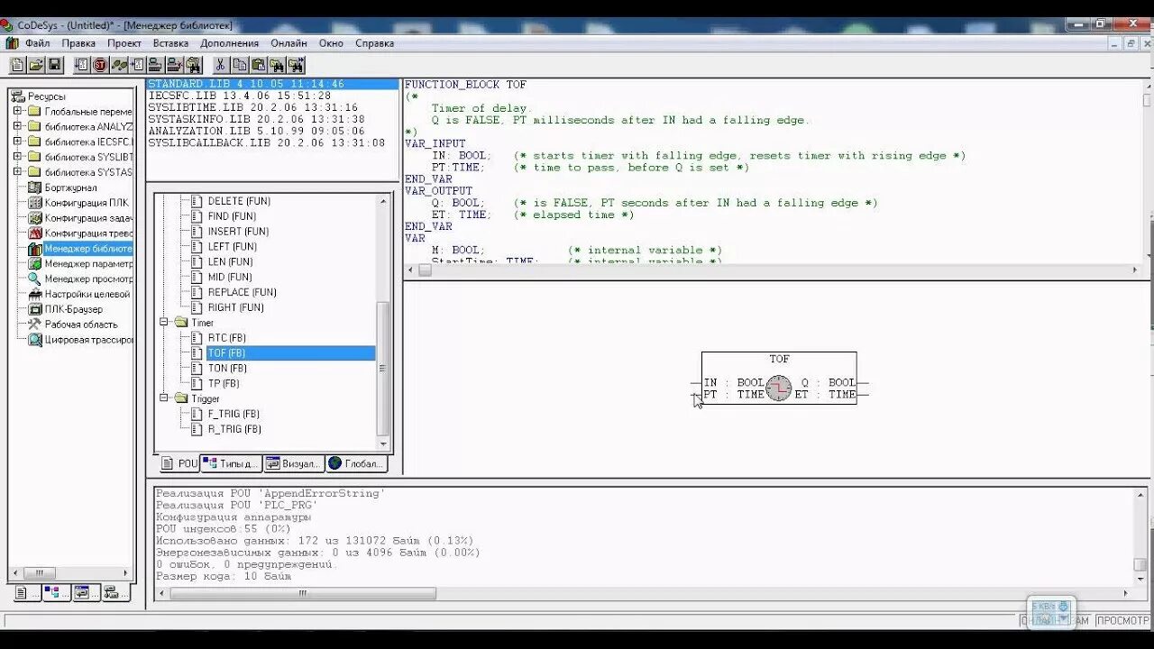
Task: Click the Logout from PLC icon
Action: 174,65
